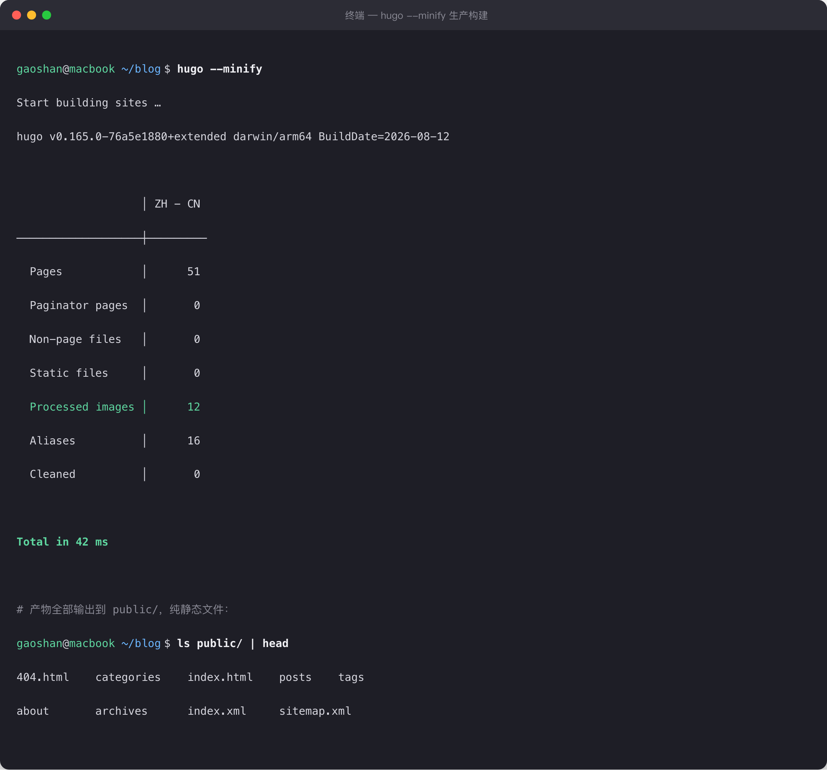Viewport: 827px width, 770px height.
Task: Click the Aliases count value 16
Action: (194, 441)
